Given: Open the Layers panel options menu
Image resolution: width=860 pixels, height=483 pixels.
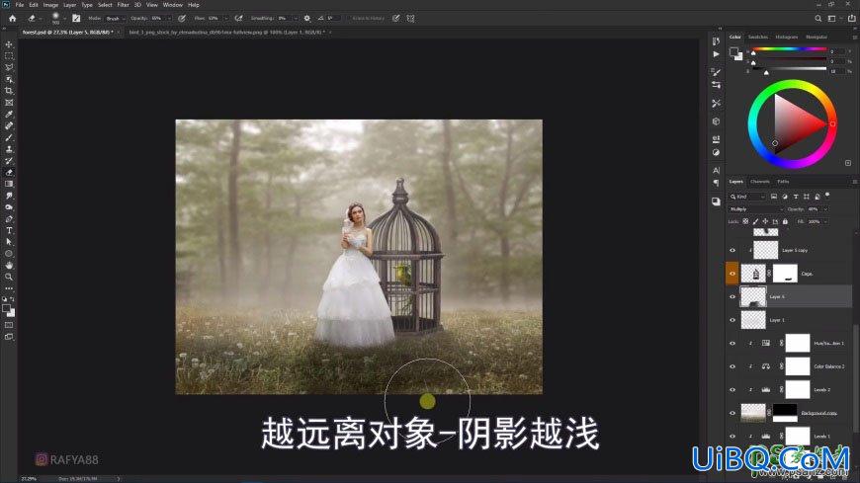Looking at the screenshot, I should pos(854,182).
